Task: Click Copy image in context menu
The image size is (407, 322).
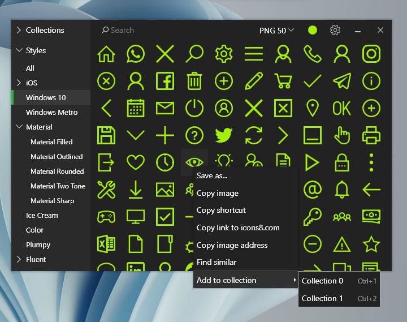Action: tap(245, 193)
